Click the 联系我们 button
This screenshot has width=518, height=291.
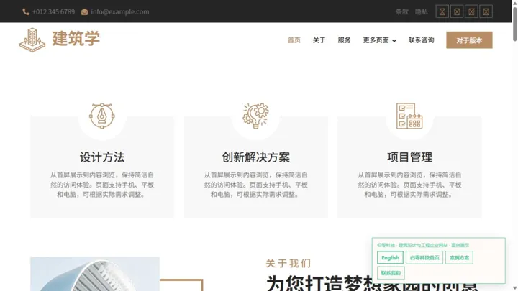[391, 273]
